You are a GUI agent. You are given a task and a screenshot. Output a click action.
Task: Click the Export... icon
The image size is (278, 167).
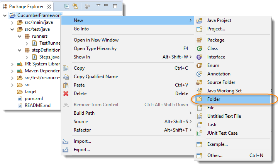point(65,150)
